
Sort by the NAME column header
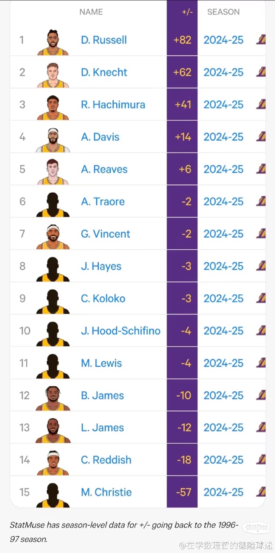[x=91, y=12]
